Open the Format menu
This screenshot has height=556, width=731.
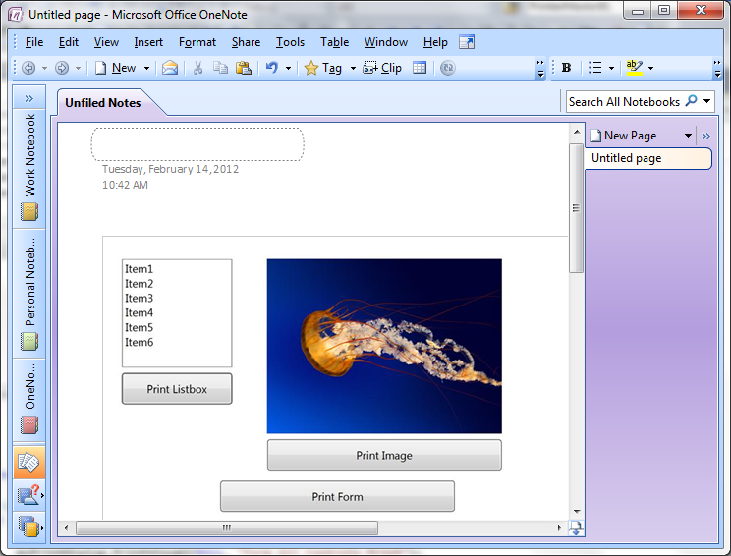tap(197, 42)
